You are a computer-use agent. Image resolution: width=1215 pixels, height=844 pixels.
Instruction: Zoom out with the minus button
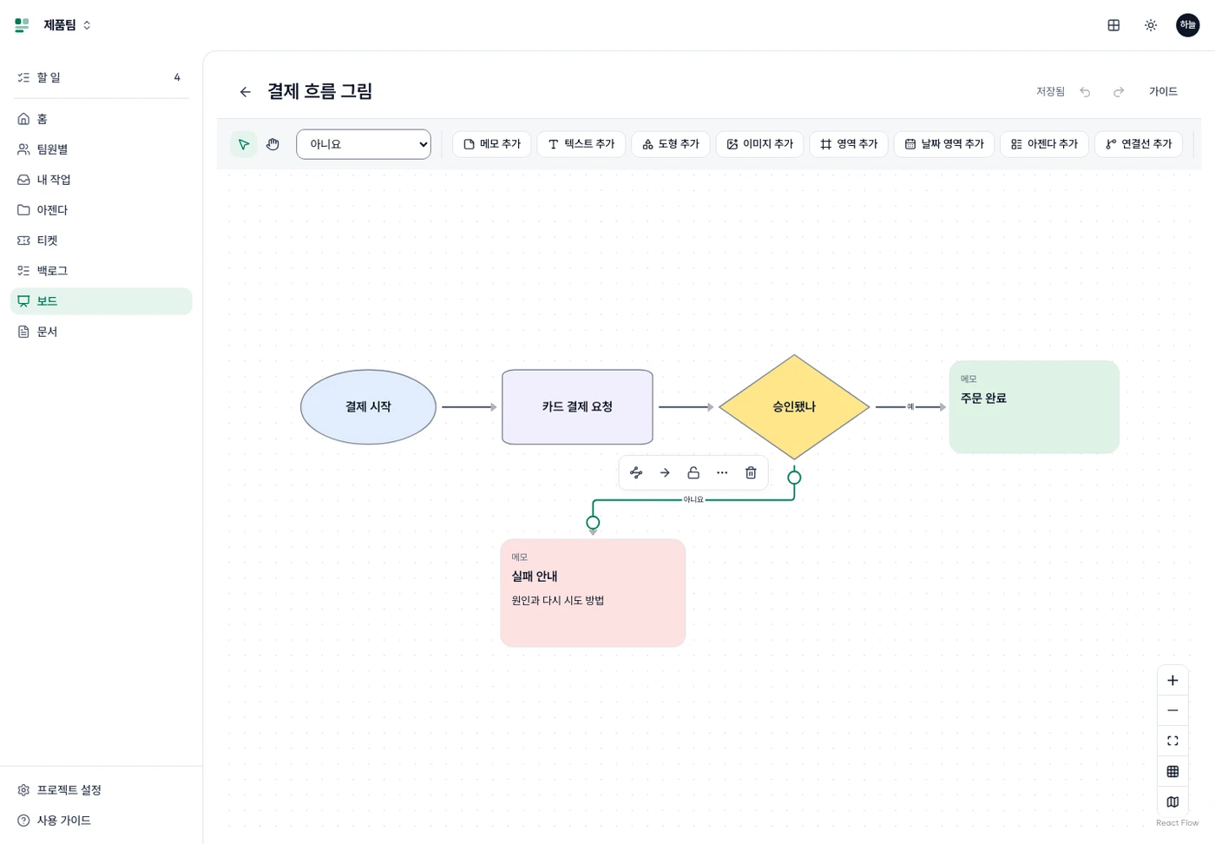[1172, 710]
